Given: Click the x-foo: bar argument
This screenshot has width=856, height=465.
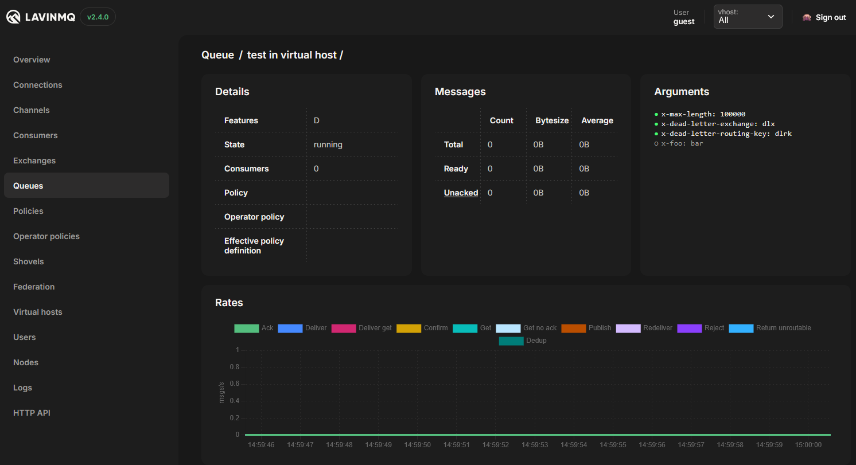Looking at the screenshot, I should (x=682, y=143).
